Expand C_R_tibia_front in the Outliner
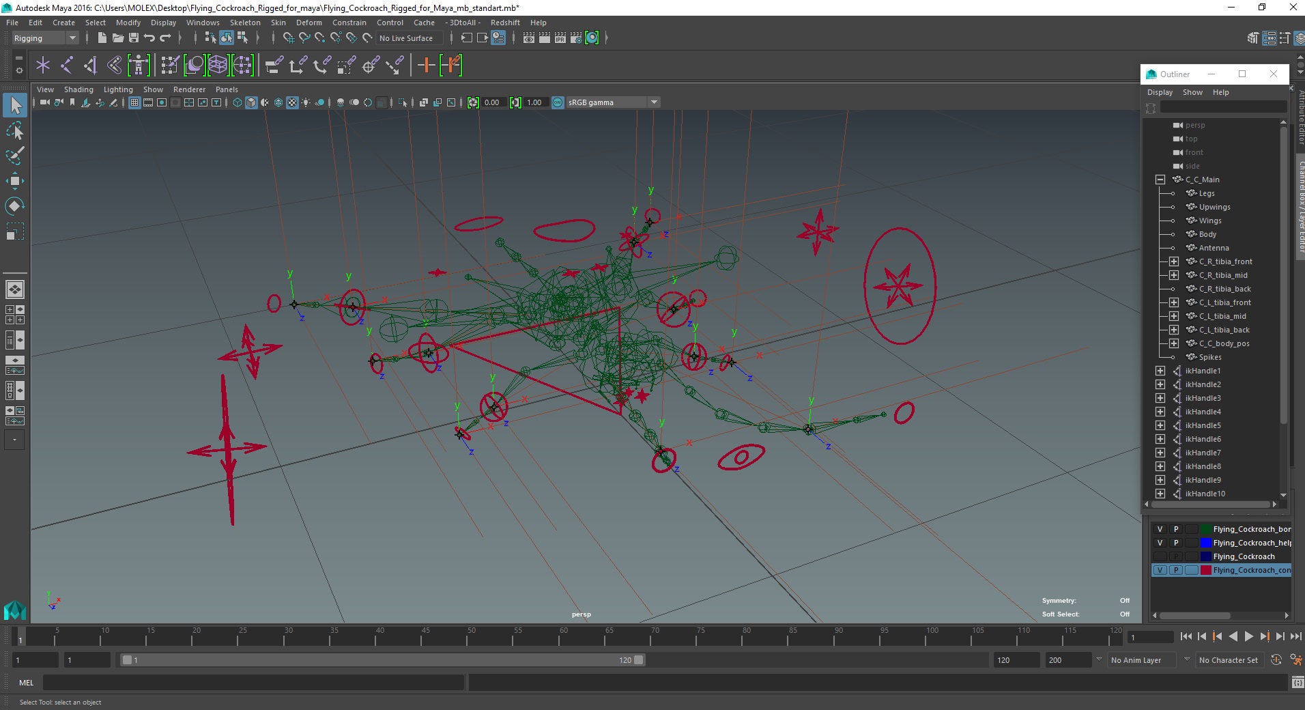 [x=1174, y=261]
